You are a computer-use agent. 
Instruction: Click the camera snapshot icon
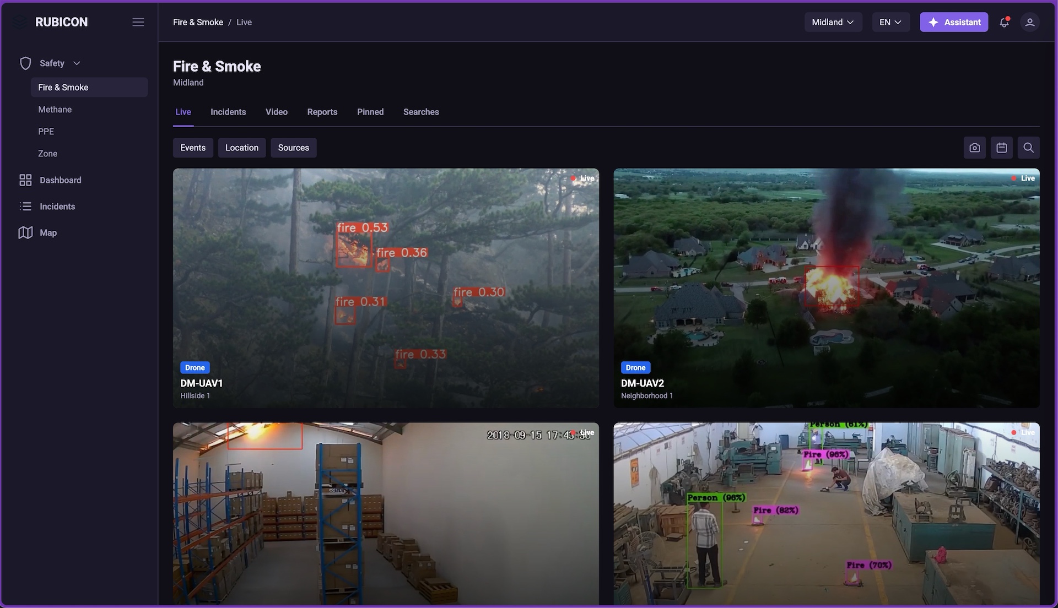click(x=975, y=148)
